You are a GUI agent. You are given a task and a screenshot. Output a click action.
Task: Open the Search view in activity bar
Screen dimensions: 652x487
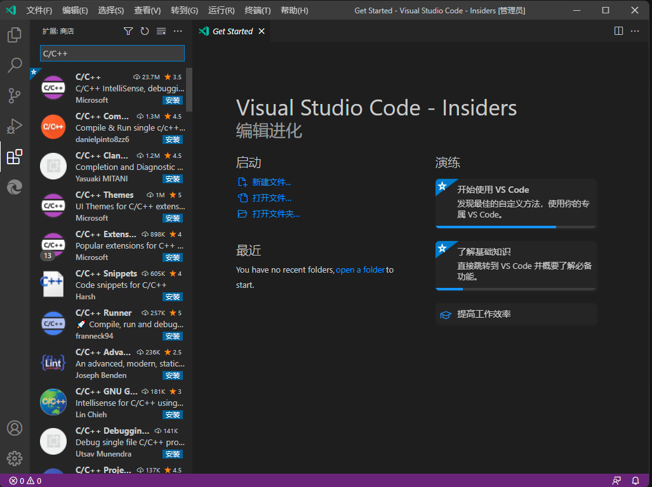point(15,65)
